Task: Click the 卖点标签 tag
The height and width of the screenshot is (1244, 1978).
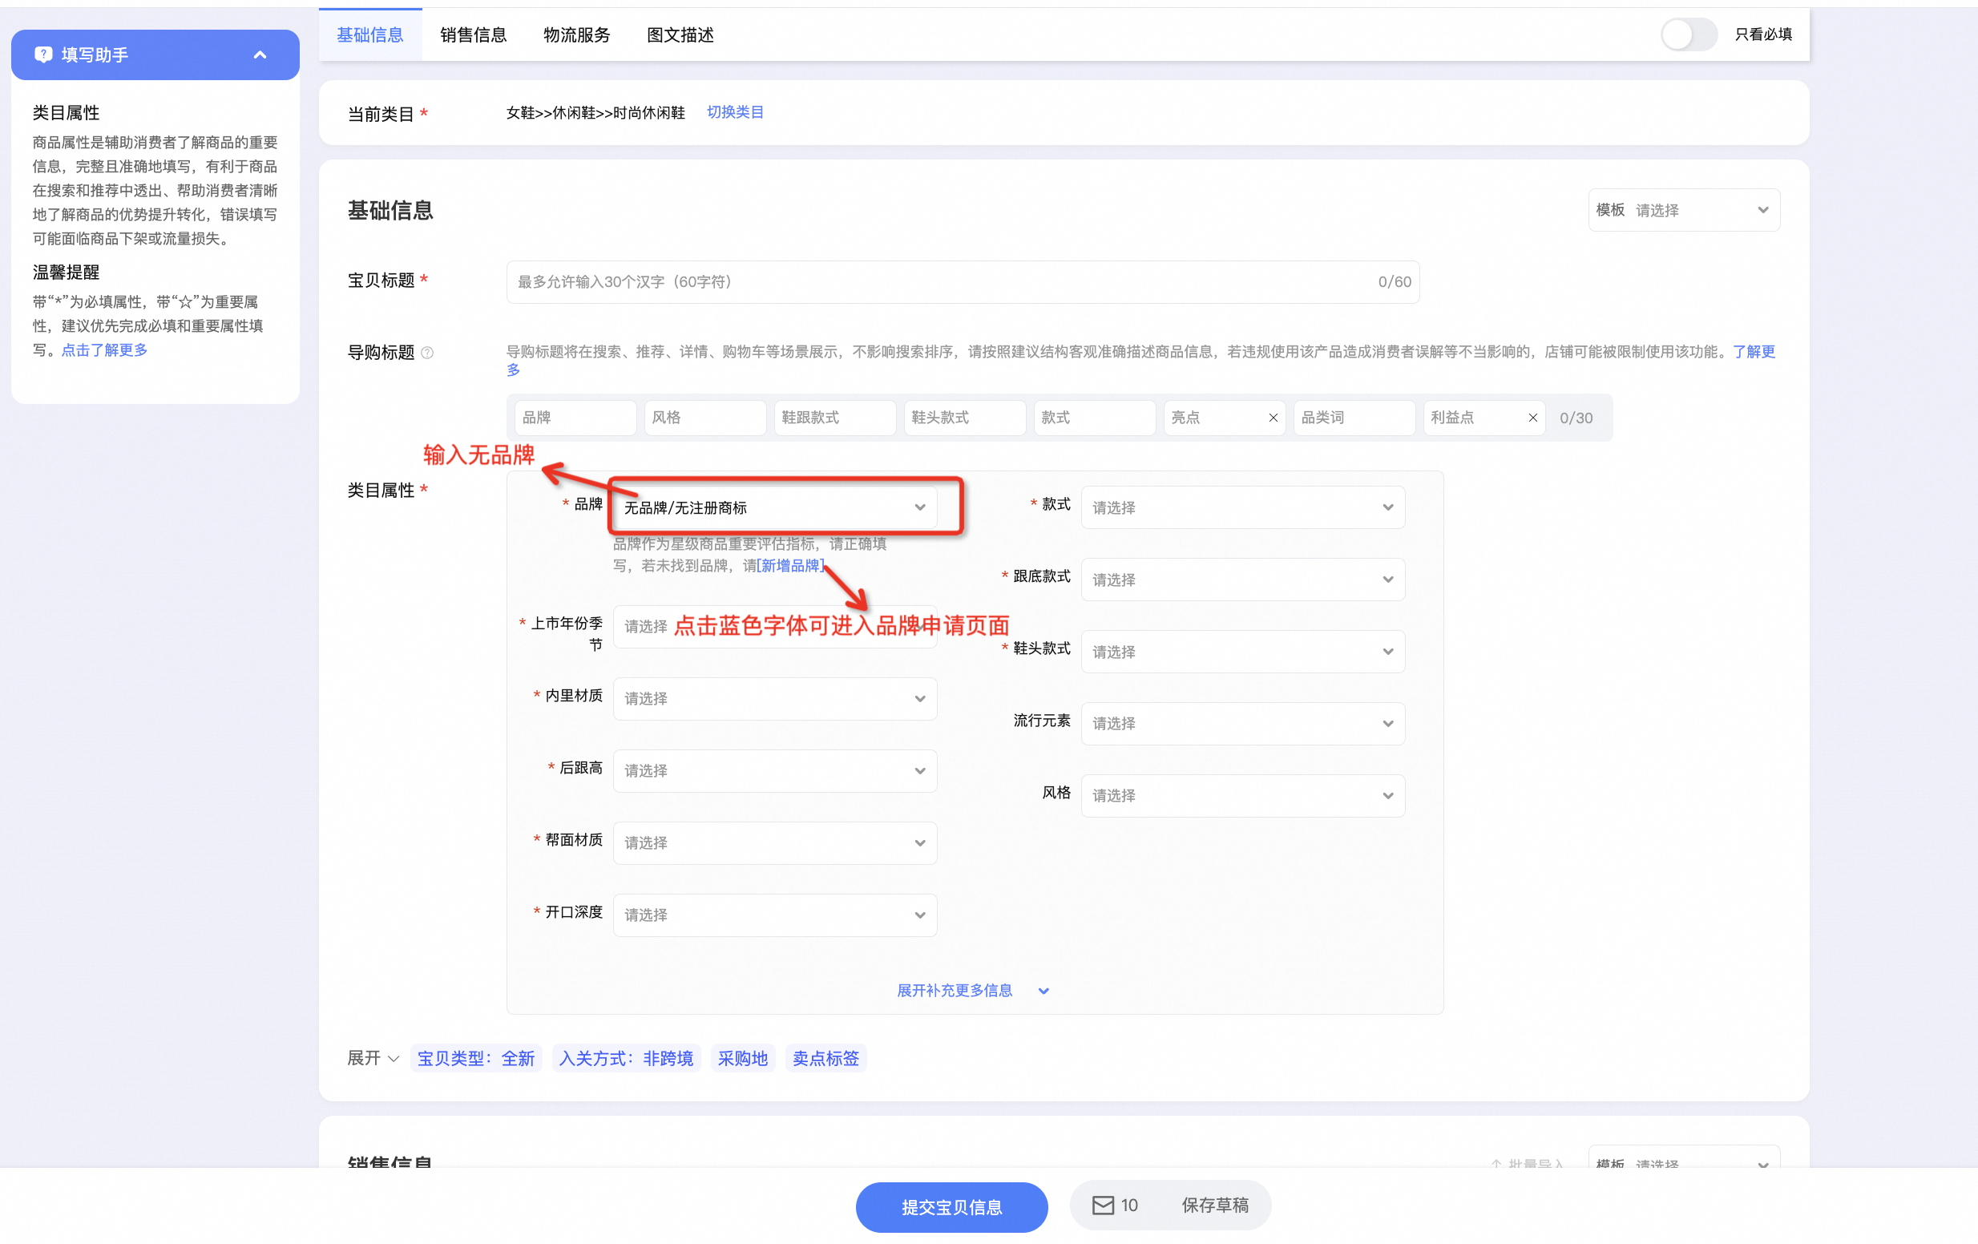Action: pos(826,1058)
